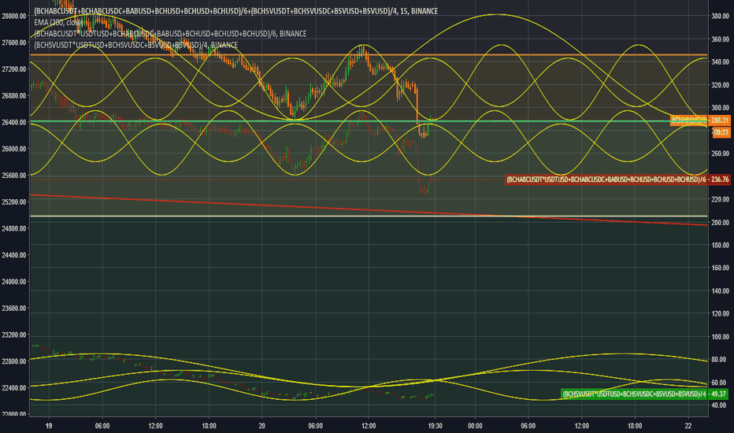Click 26800.00 on the left price scale
This screenshot has height=433, width=734.
(x=14, y=96)
